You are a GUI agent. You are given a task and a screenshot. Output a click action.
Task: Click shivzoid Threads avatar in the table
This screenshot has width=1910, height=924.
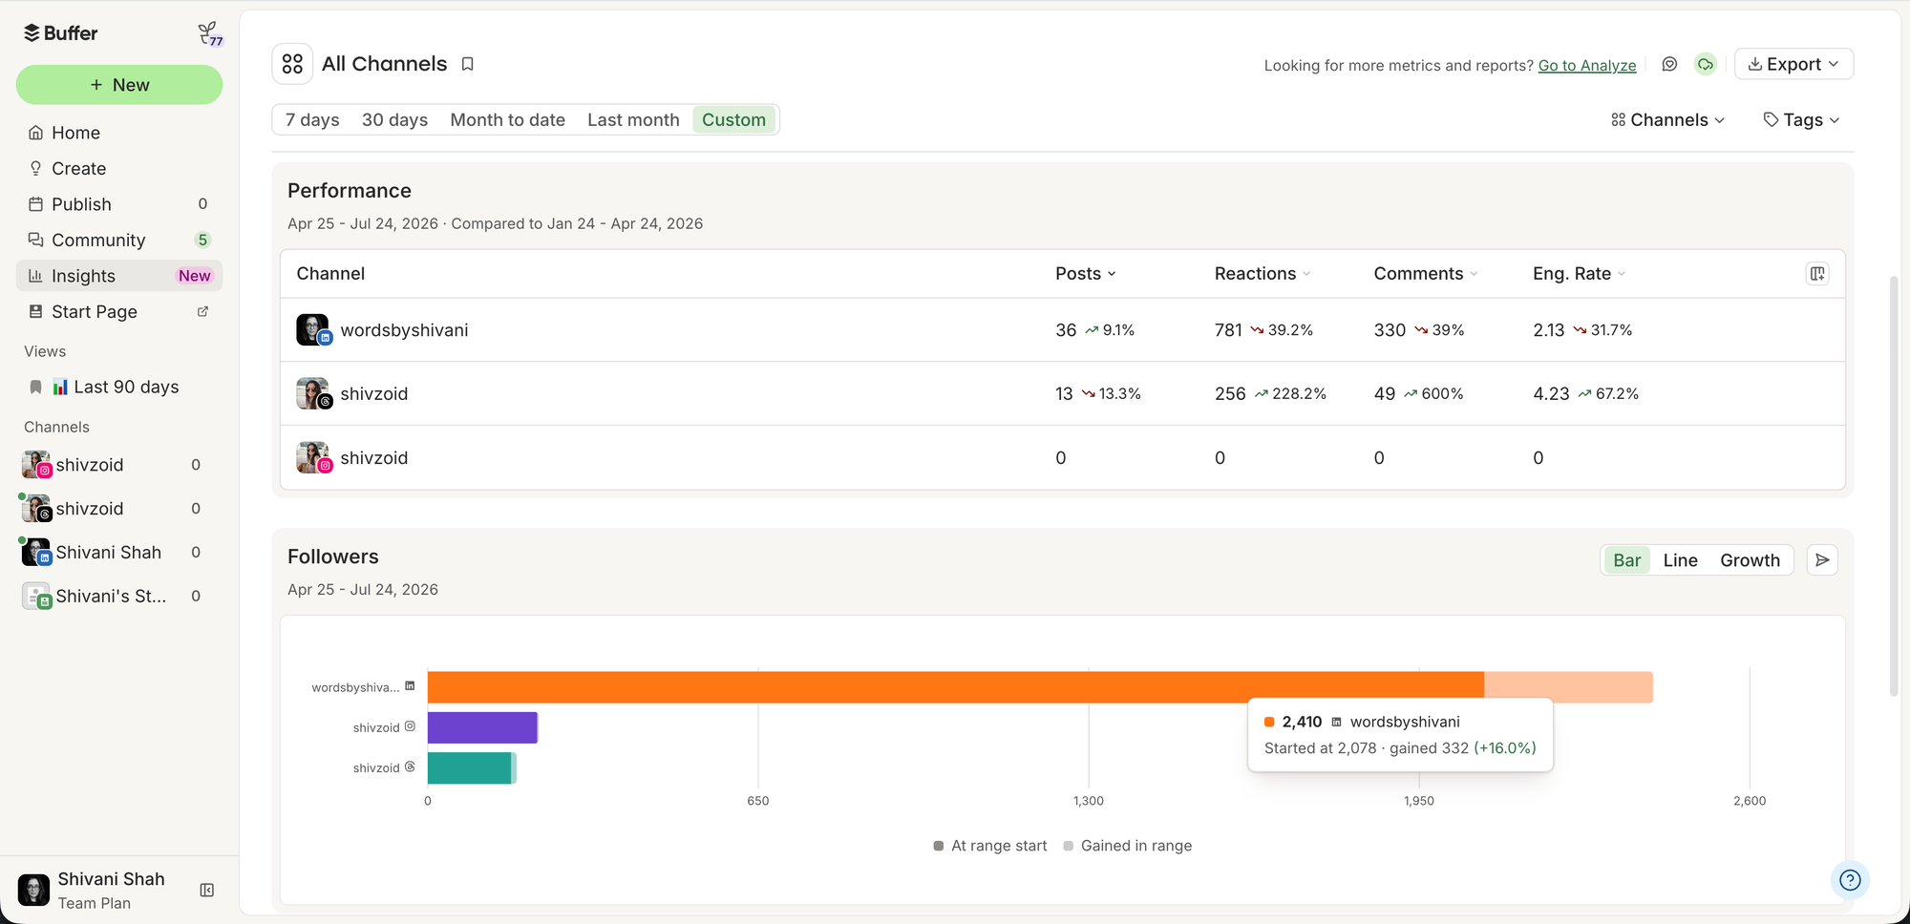tap(313, 393)
